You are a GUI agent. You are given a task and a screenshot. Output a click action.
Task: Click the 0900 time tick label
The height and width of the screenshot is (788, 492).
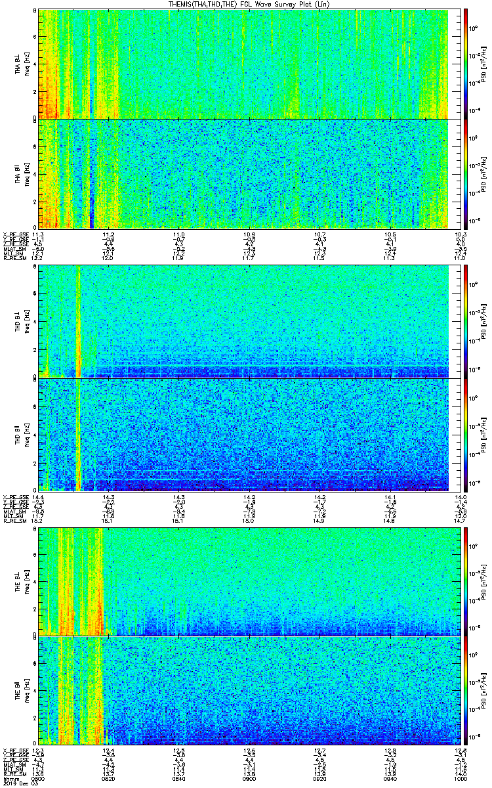point(249,779)
